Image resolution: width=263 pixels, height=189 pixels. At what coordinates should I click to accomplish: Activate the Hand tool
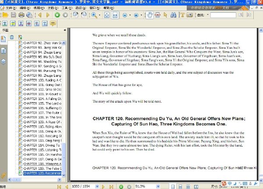click(149, 15)
